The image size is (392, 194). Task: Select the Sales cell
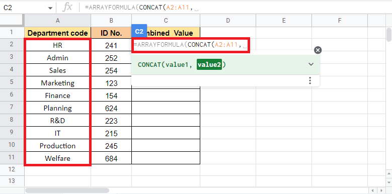pyautogui.click(x=58, y=70)
